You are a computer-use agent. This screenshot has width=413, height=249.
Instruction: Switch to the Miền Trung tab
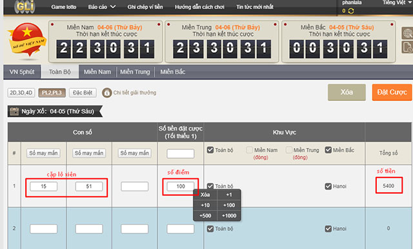pyautogui.click(x=135, y=72)
